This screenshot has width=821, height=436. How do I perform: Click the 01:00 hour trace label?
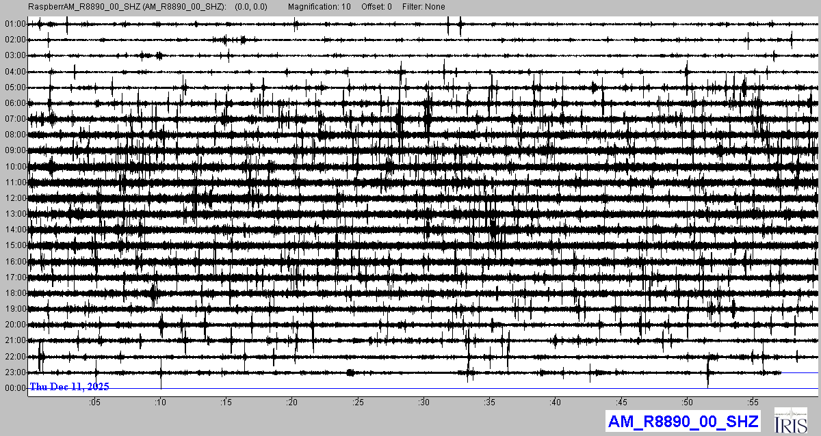point(14,24)
